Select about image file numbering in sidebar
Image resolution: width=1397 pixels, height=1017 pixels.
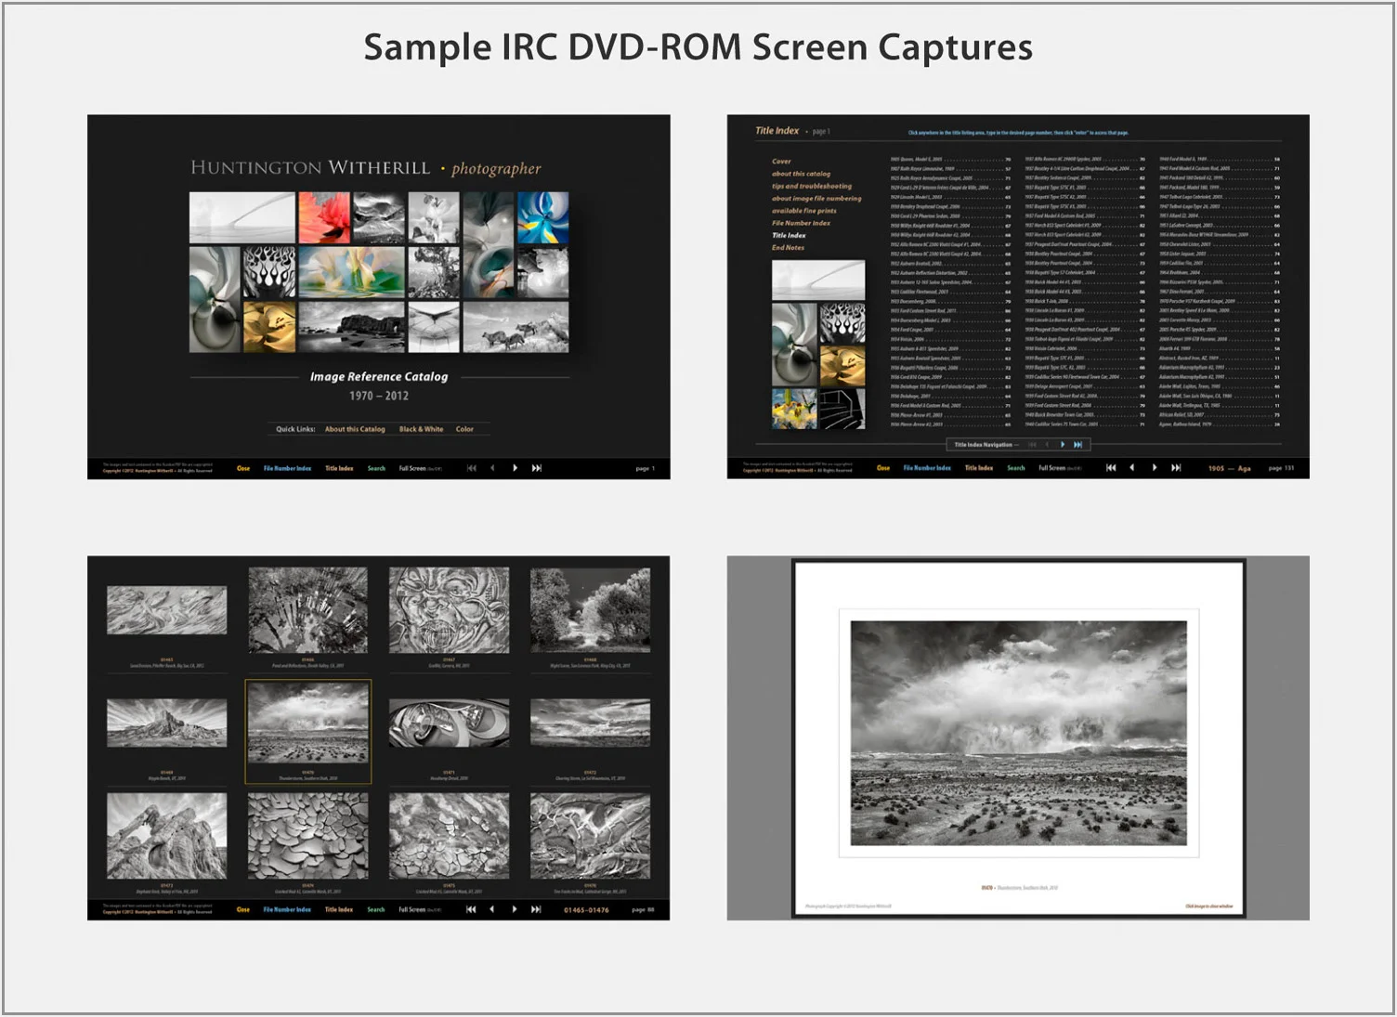point(816,198)
